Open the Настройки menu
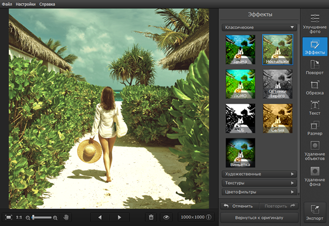Screen dimensions: 329x226 pyautogui.click(x=25, y=4)
